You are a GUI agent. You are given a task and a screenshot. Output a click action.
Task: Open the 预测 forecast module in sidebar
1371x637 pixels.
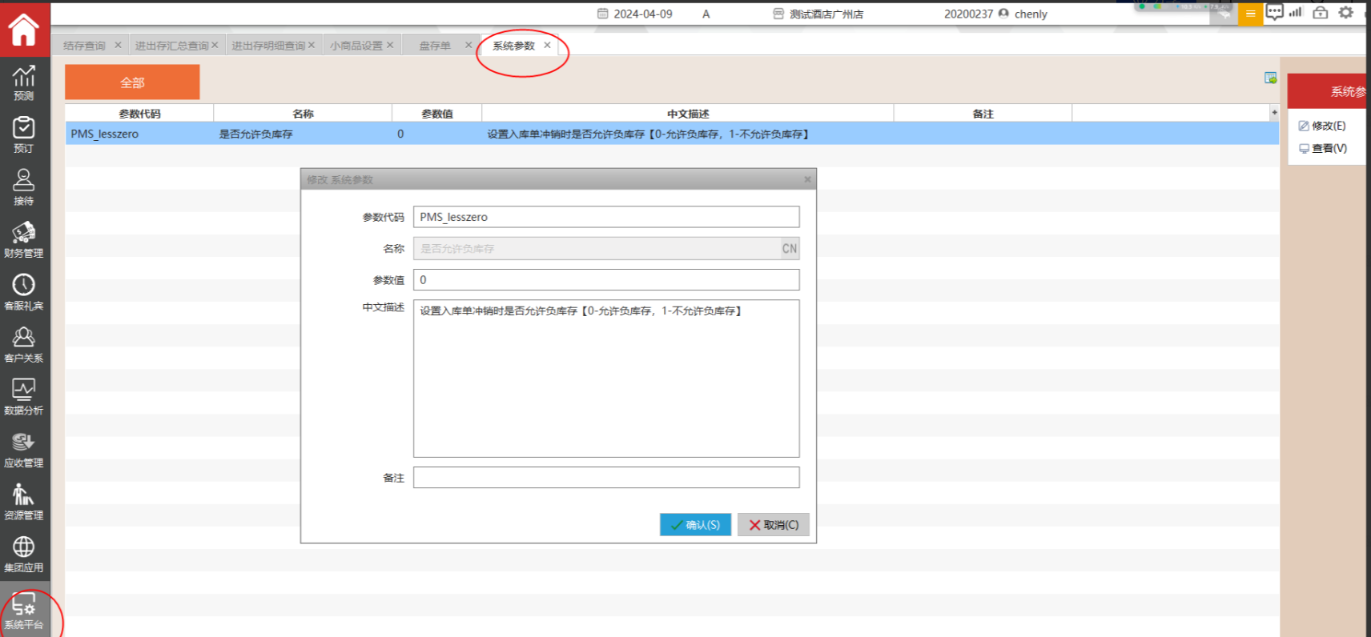pos(24,82)
